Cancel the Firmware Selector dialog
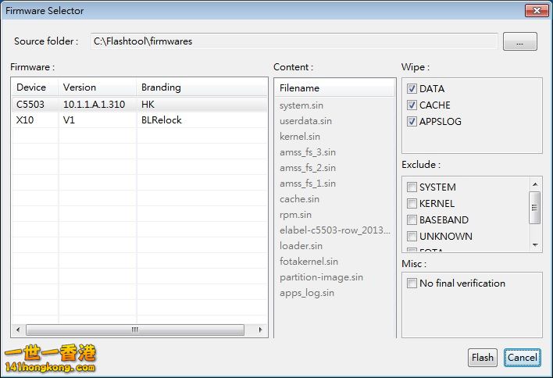The width and height of the screenshot is (553, 378). (x=522, y=358)
